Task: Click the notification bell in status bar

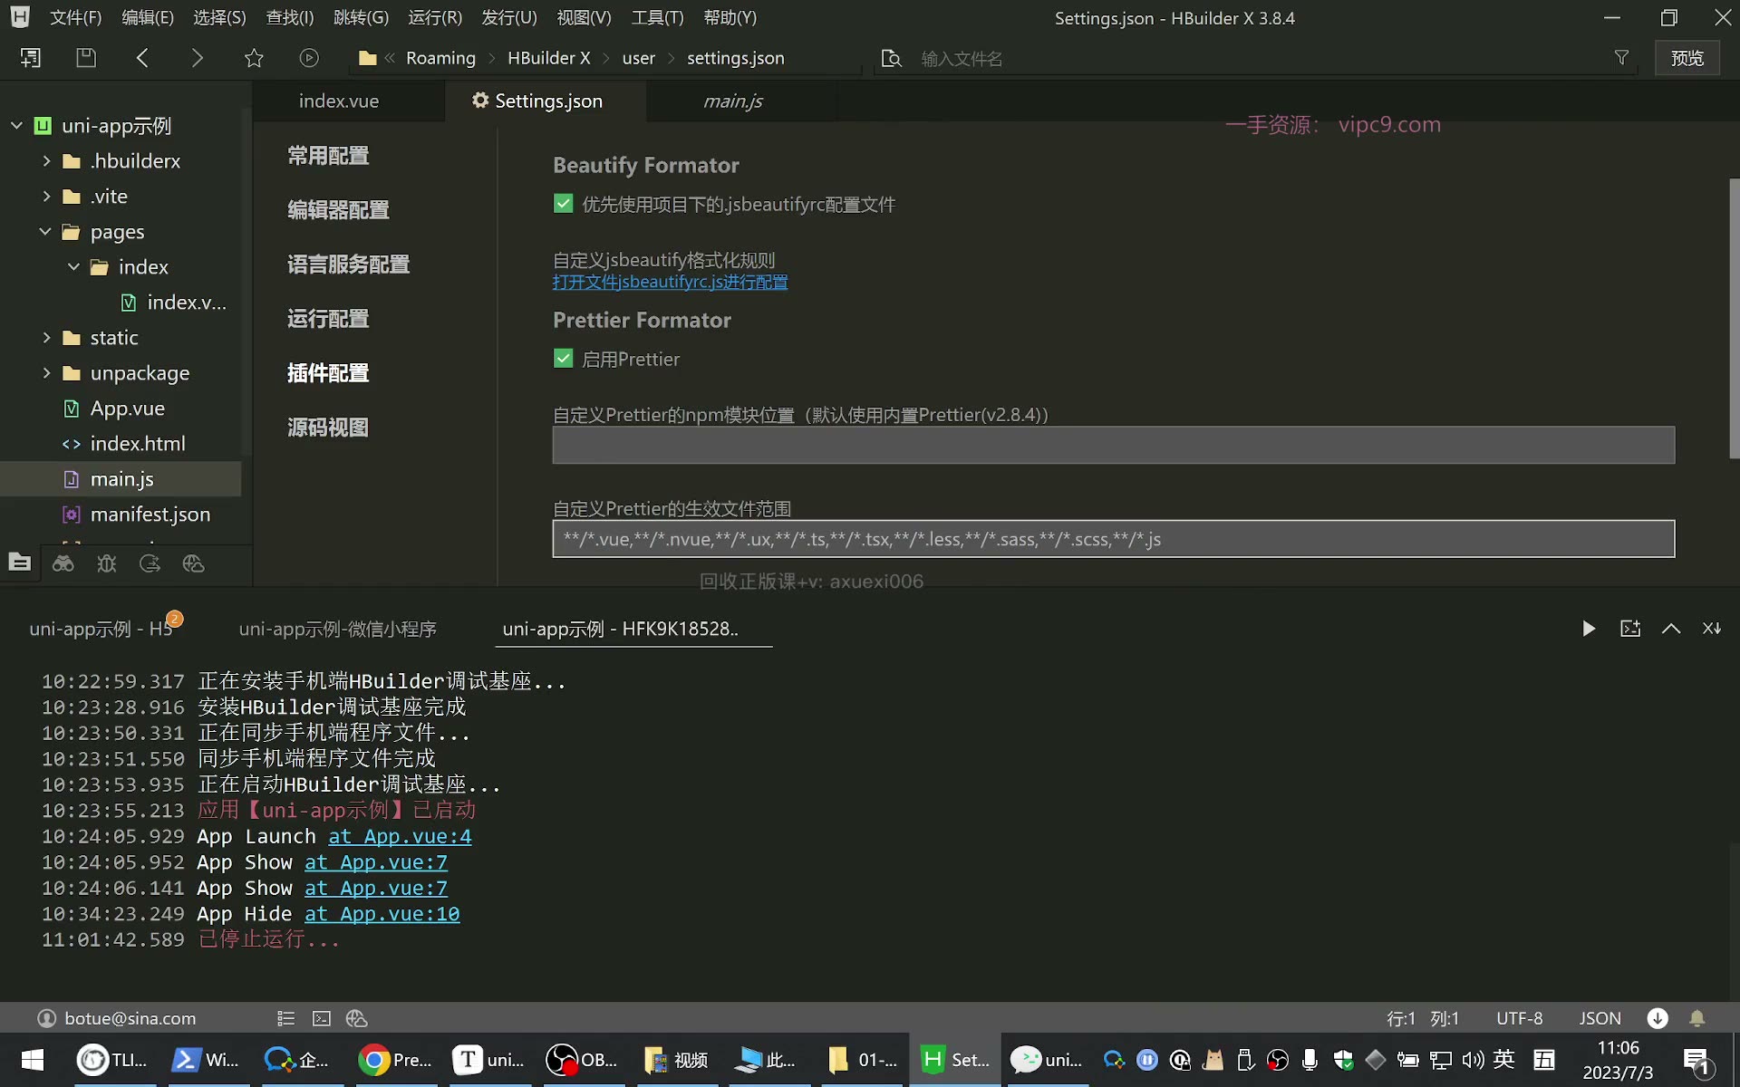Action: 1697,1018
